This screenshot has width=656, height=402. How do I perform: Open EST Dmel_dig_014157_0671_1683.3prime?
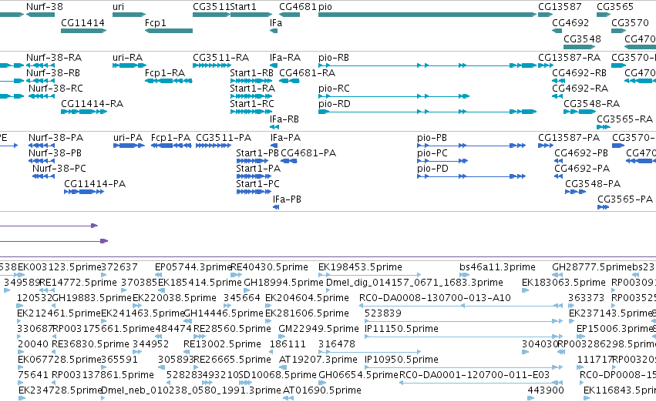coord(414,283)
